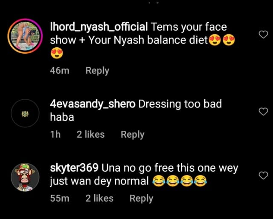273x219 pixels.
Task: Select the 'Una no go free' comment text
Action: pos(170,168)
